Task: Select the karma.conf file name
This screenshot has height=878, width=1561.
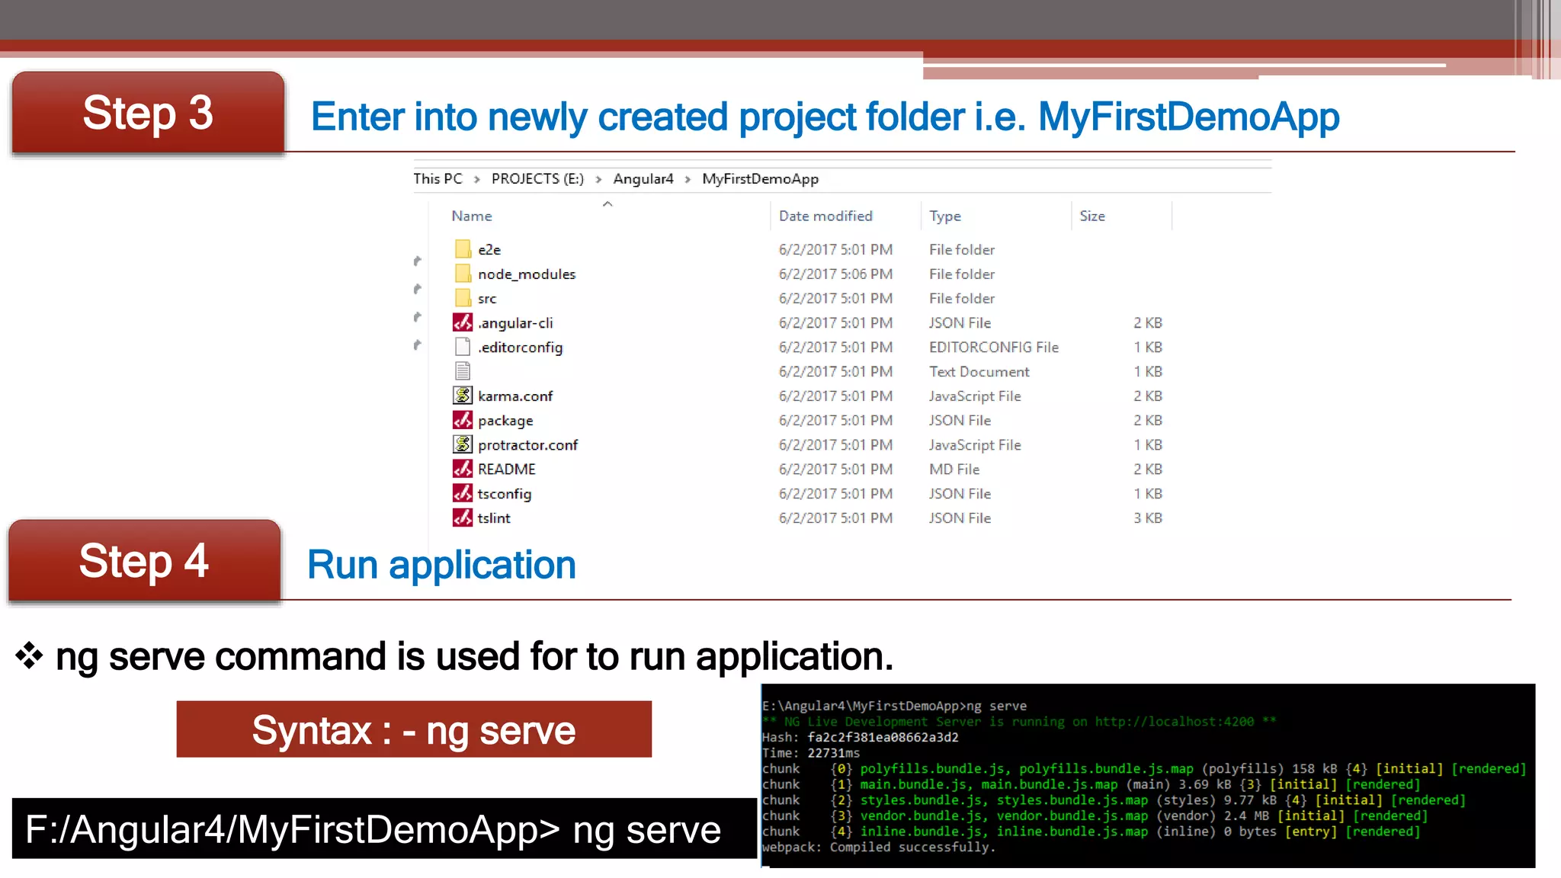Action: (515, 396)
